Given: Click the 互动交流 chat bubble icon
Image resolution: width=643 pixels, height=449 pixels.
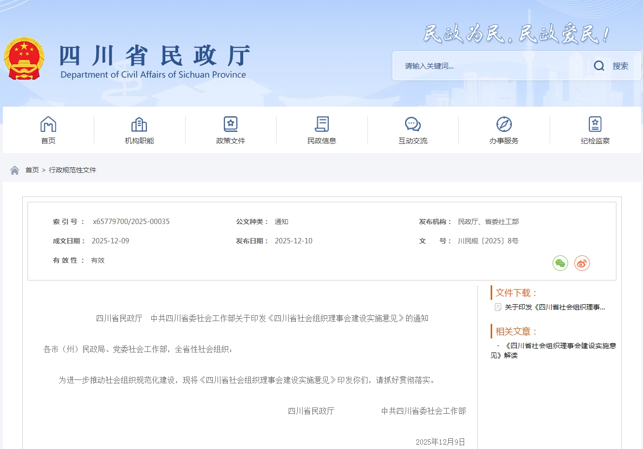Looking at the screenshot, I should click(x=413, y=124).
